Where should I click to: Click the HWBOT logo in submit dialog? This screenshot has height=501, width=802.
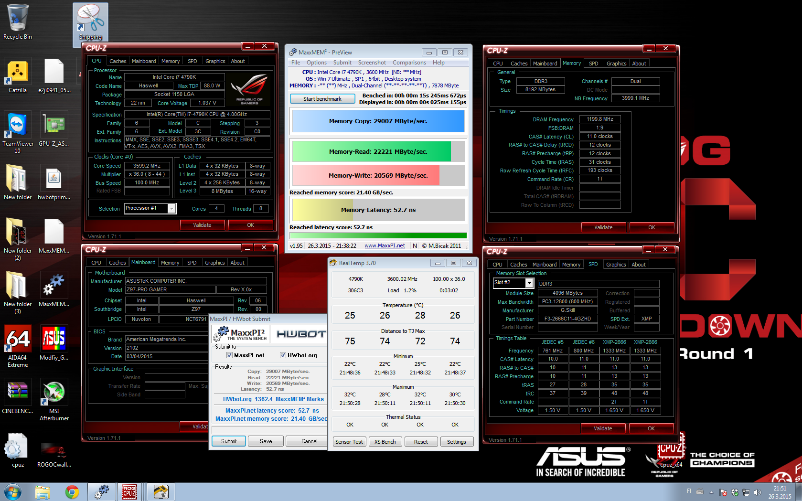(300, 334)
